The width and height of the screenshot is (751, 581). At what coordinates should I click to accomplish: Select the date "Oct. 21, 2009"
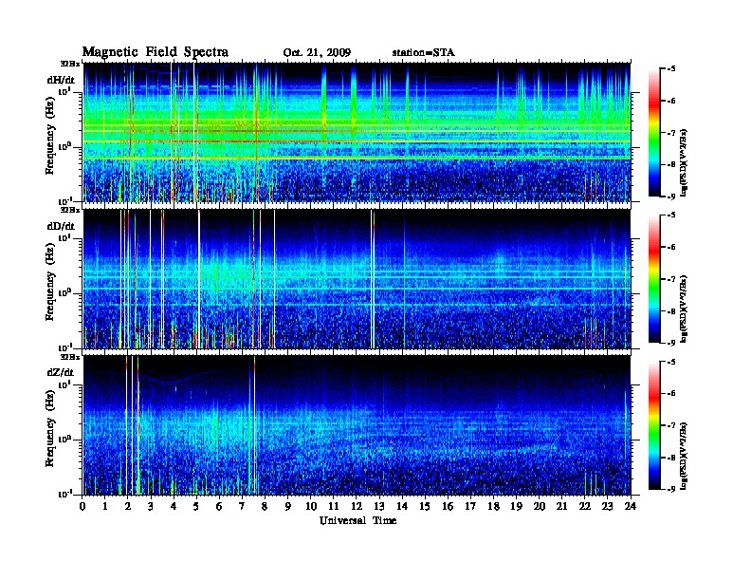point(317,53)
